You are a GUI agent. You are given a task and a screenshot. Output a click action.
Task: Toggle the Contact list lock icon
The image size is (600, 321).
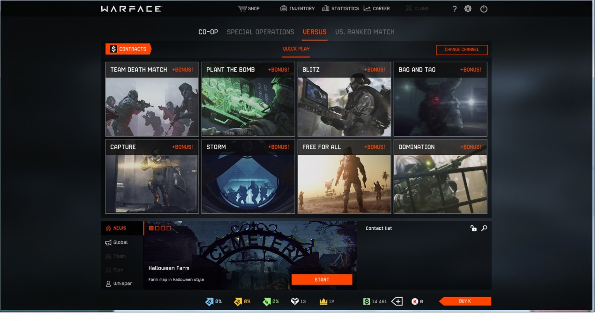(x=473, y=228)
